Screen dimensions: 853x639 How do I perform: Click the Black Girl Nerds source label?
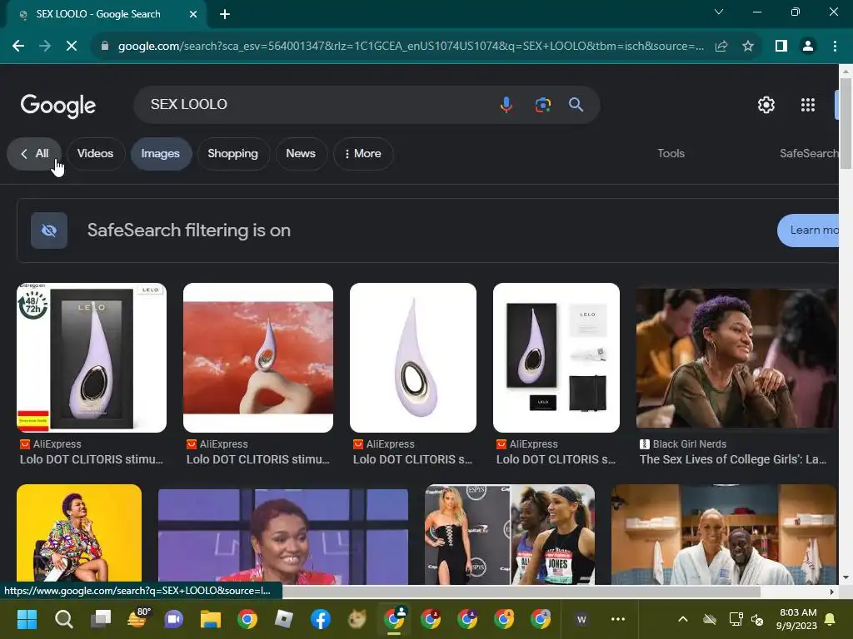coord(689,444)
